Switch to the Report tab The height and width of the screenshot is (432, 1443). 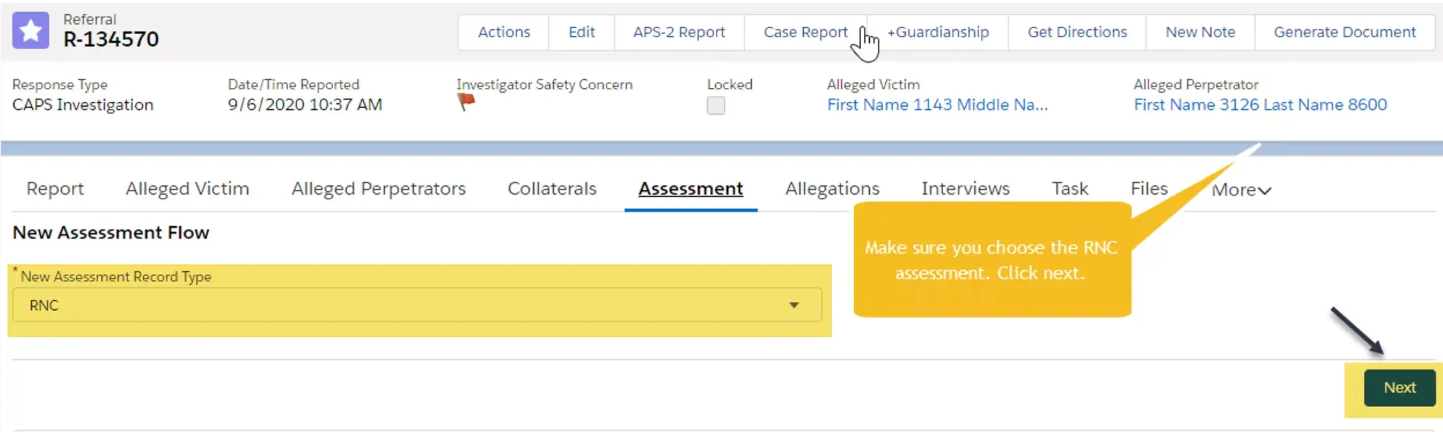click(x=55, y=189)
